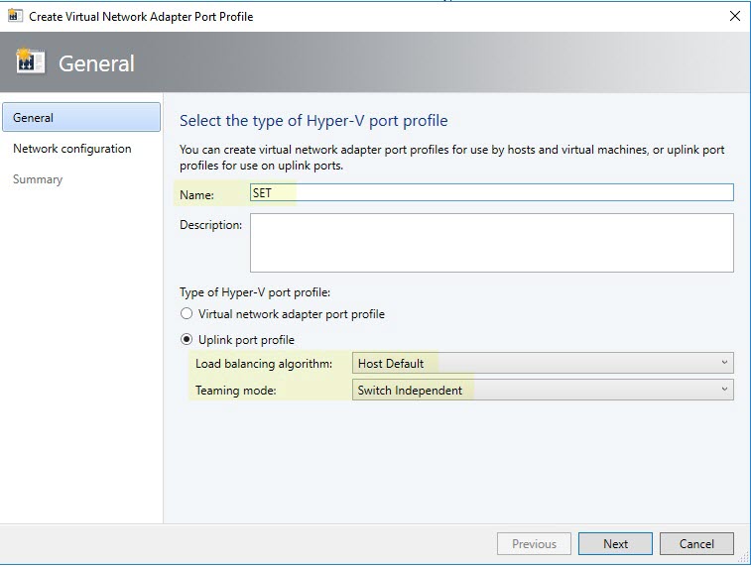Click the Next button
The image size is (751, 567).
click(x=615, y=544)
